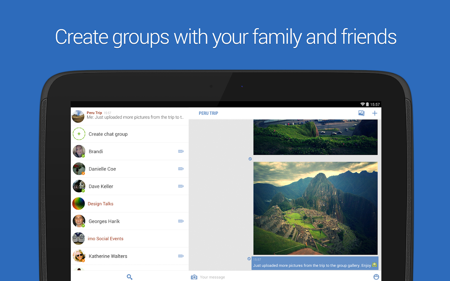Start video call with Brandi
Viewport: 450px width, 281px height.
(x=181, y=151)
